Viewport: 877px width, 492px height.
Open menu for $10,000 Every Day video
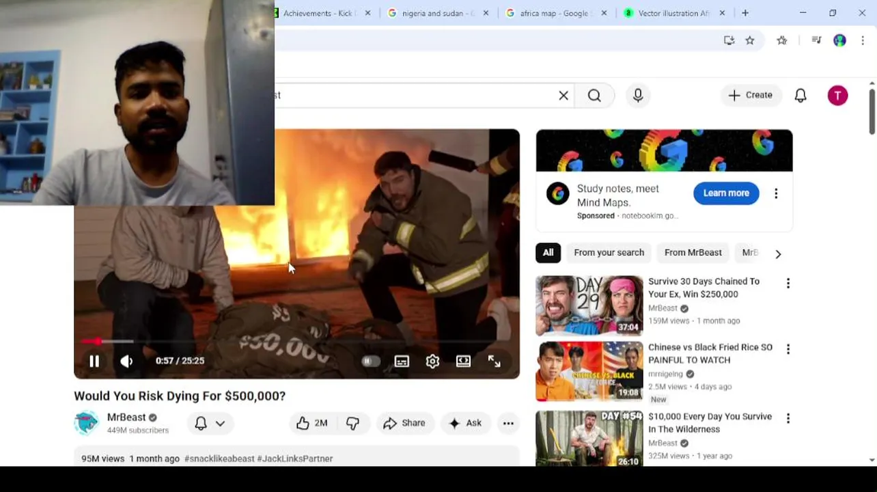pyautogui.click(x=788, y=418)
